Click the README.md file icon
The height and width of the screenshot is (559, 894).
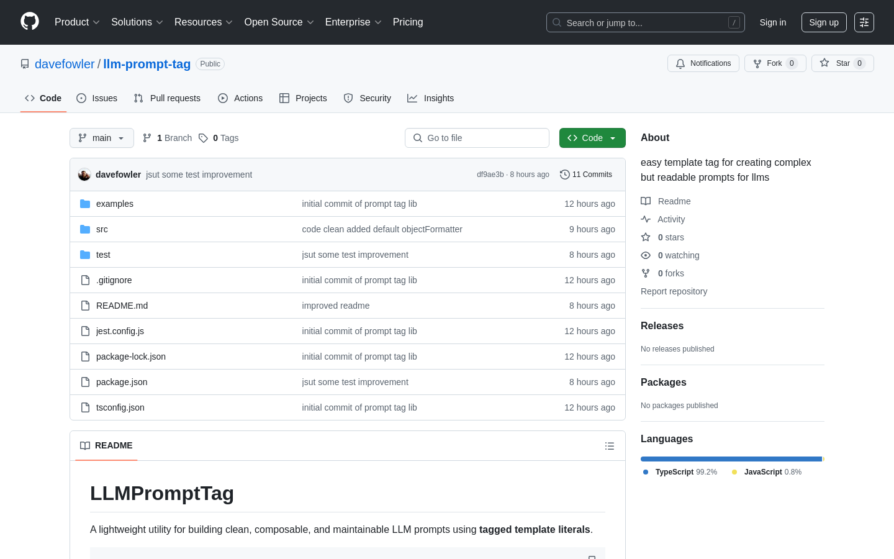point(85,306)
